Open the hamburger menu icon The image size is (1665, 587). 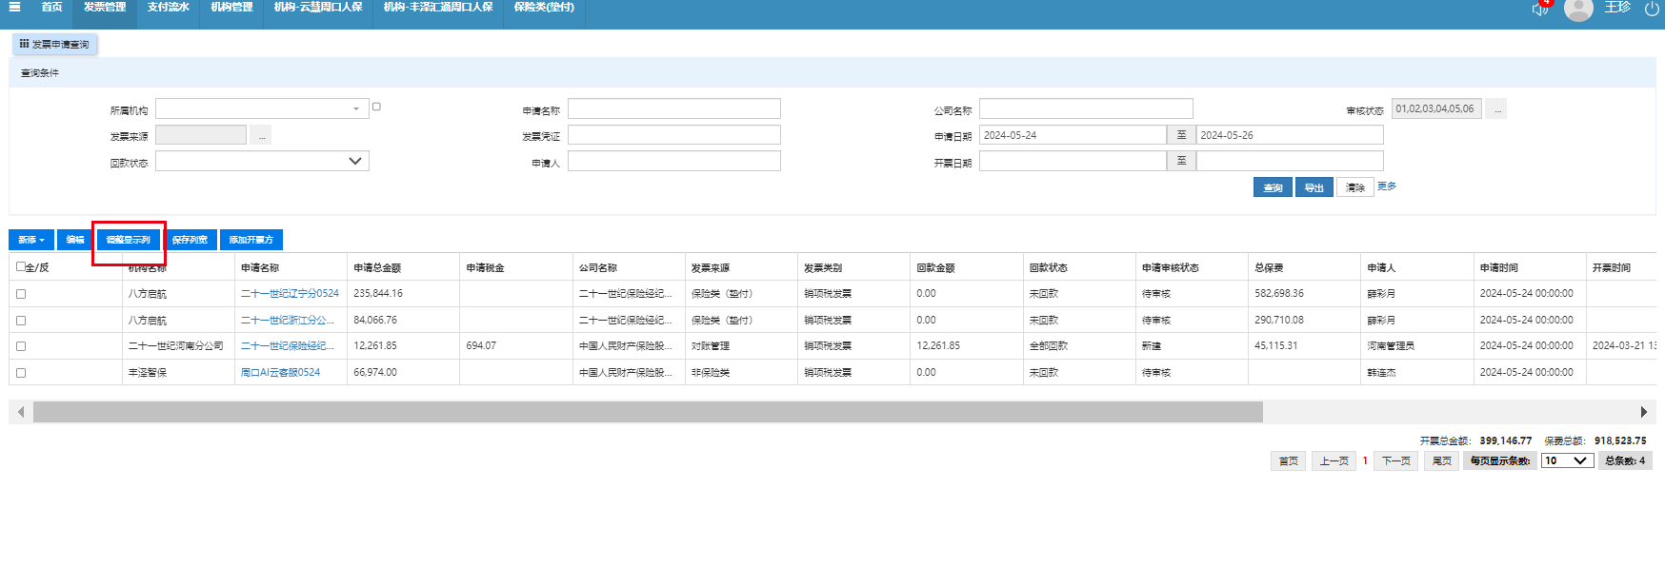14,7
